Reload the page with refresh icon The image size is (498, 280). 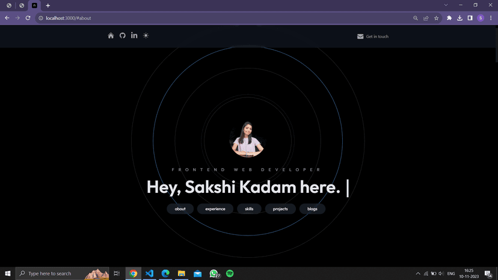pyautogui.click(x=28, y=18)
